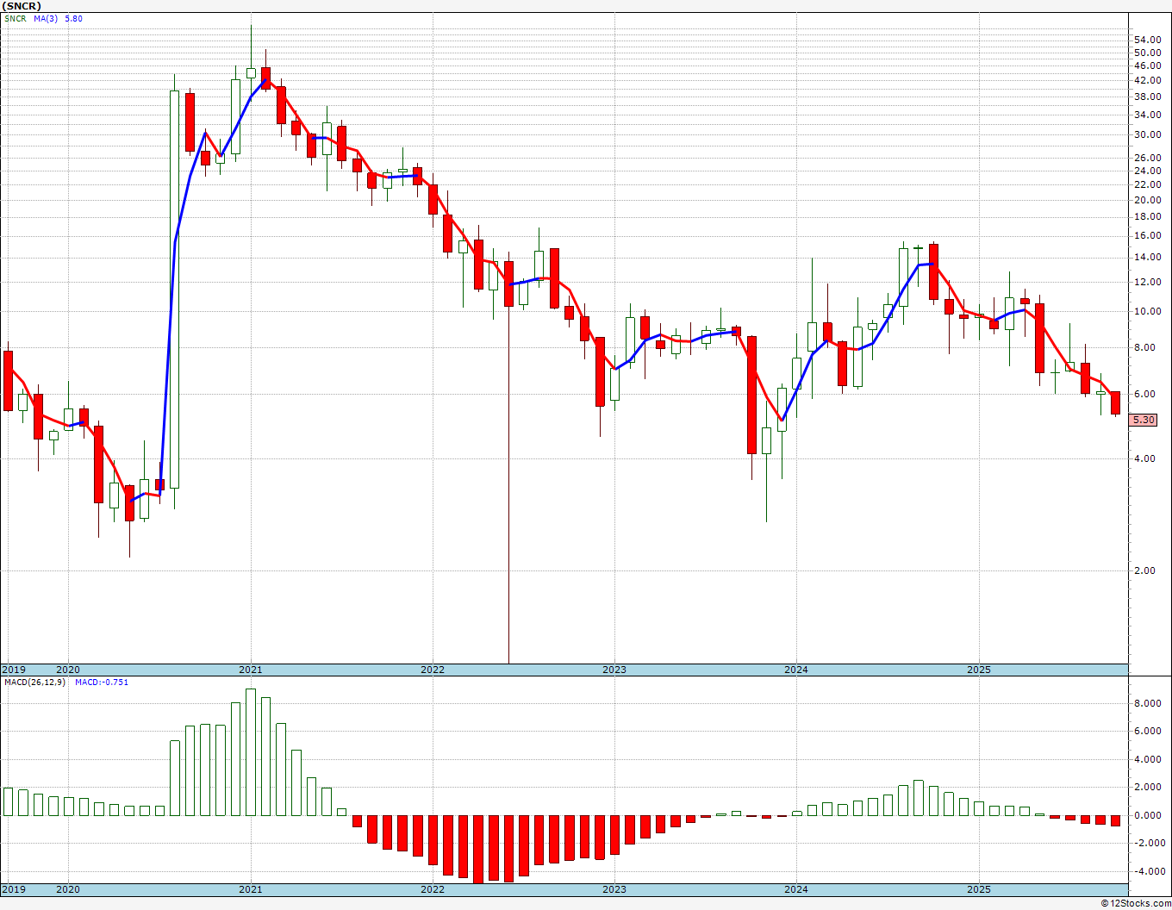The image size is (1172, 910).
Task: Click the 20.00 price axis label
Action: 1147,200
